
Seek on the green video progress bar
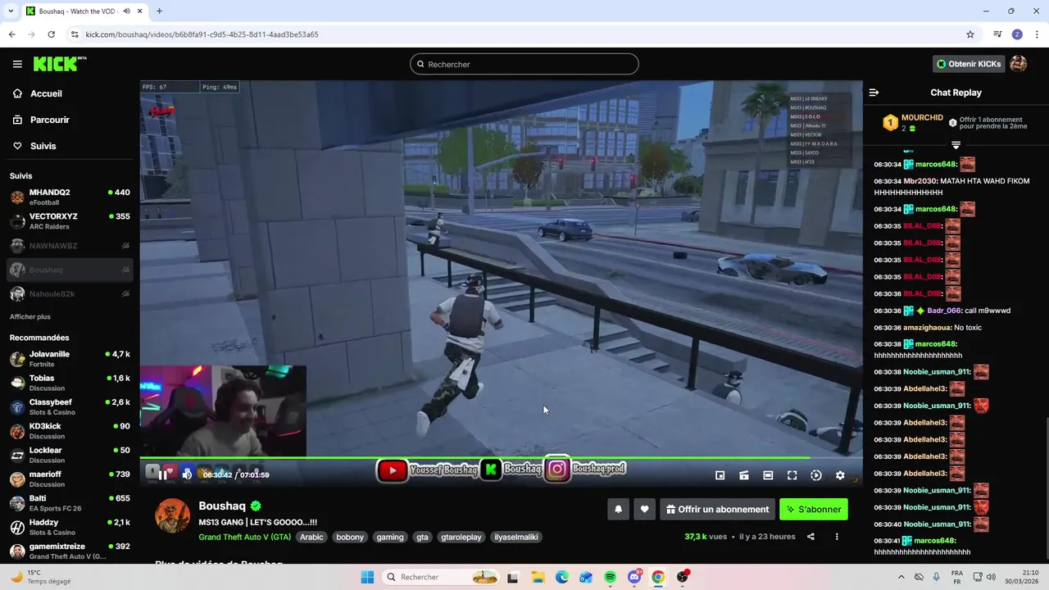501,457
